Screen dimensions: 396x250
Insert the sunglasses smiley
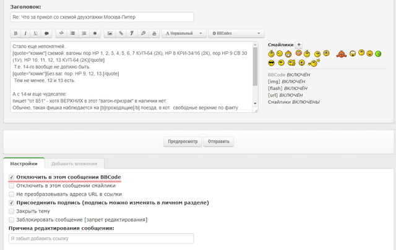272,63
